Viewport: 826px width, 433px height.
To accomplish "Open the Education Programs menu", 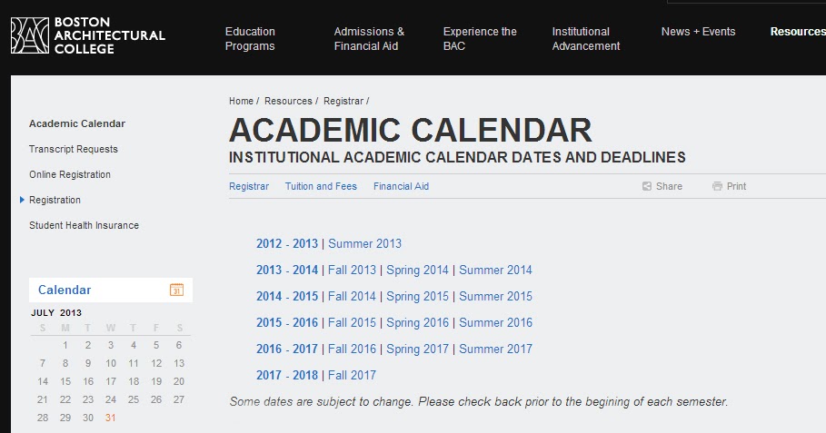I will click(x=250, y=39).
